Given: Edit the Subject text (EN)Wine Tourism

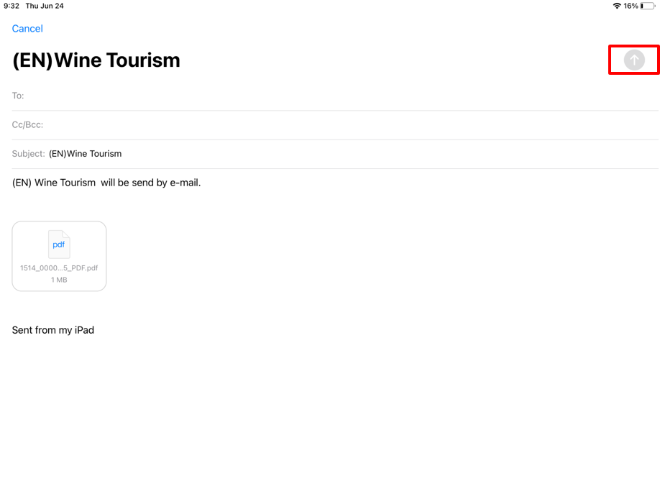Looking at the screenshot, I should coord(86,154).
